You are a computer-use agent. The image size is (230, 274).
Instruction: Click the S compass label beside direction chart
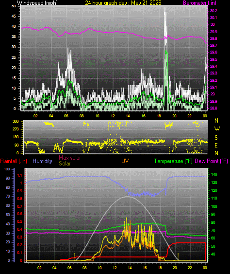tap(216, 138)
